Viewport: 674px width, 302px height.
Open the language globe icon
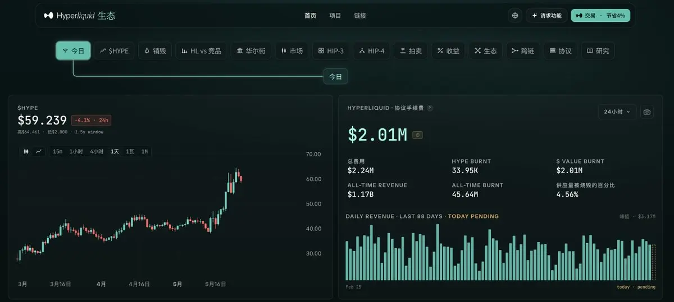click(x=515, y=16)
